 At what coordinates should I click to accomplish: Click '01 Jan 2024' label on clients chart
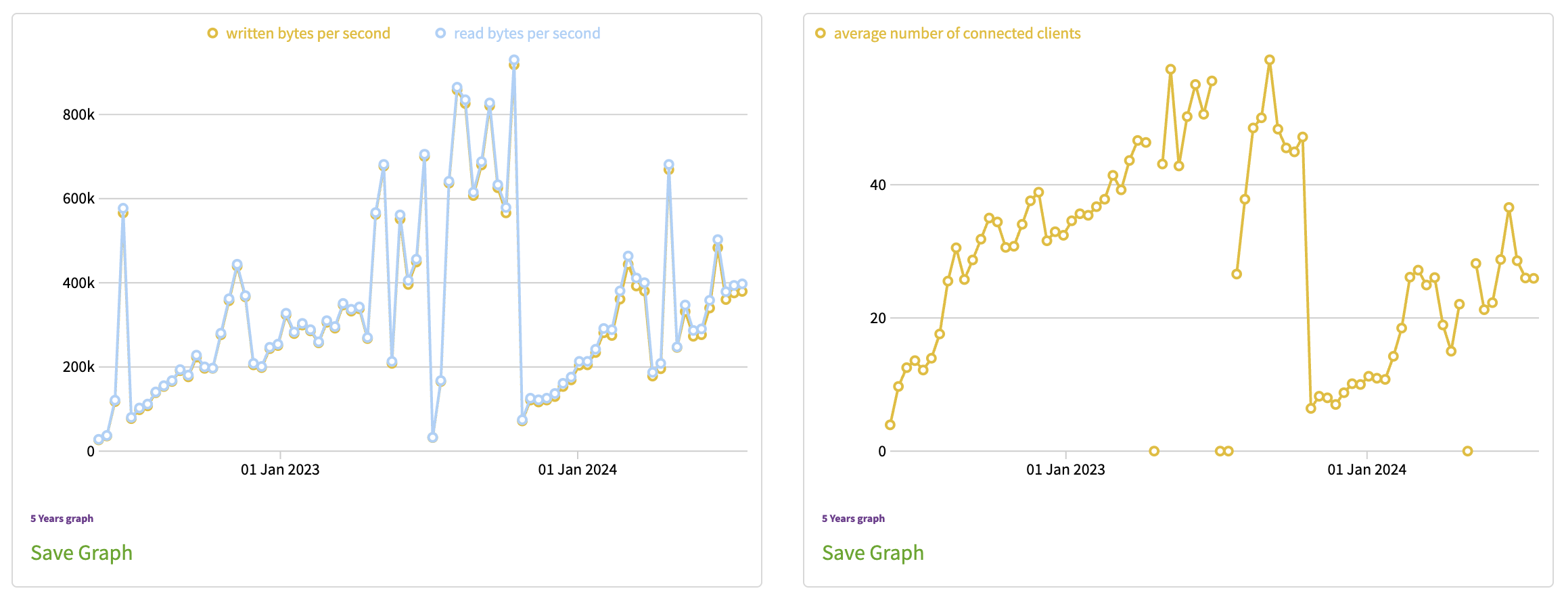tap(1366, 470)
